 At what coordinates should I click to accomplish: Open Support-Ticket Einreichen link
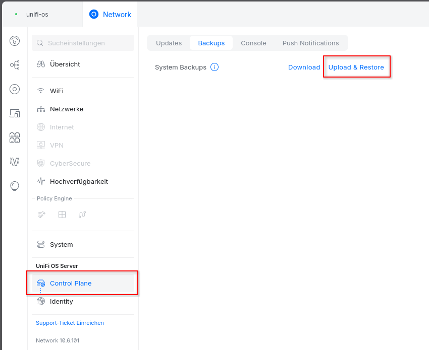[x=70, y=323]
